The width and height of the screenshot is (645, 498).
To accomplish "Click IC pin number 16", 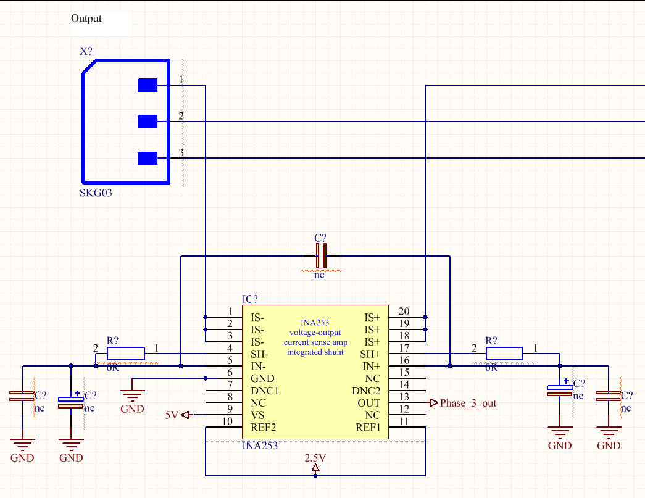I will point(404,360).
